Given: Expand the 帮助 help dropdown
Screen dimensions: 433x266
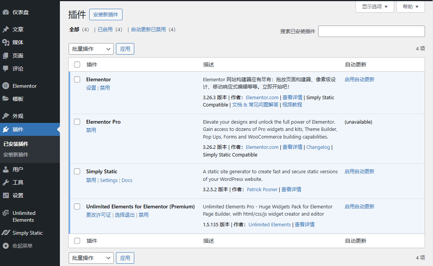Looking at the screenshot, I should point(410,6).
